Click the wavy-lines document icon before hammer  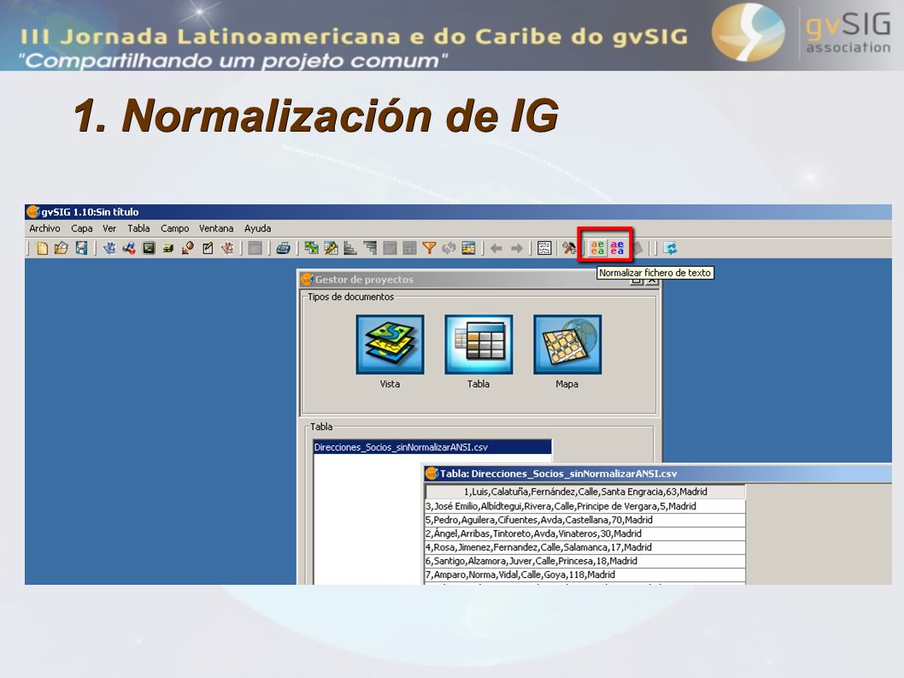tap(544, 248)
